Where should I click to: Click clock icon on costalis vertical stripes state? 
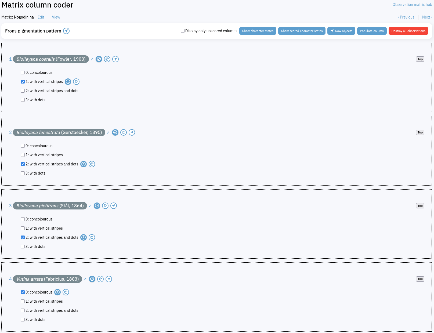[x=68, y=82]
